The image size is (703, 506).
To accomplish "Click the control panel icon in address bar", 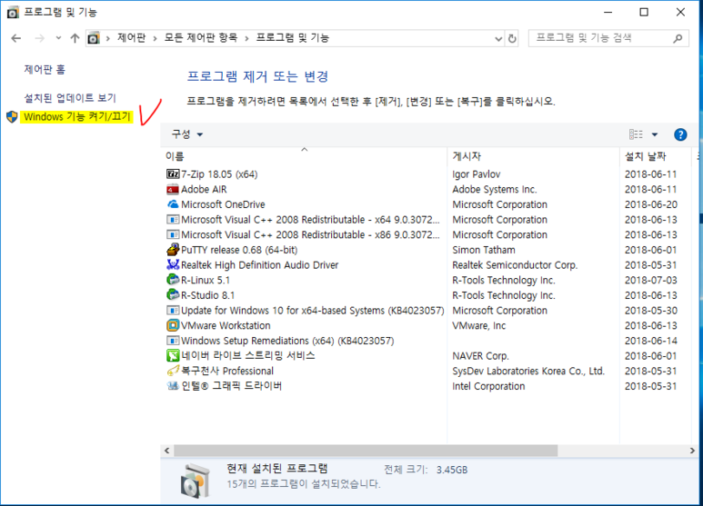I will pyautogui.click(x=94, y=38).
